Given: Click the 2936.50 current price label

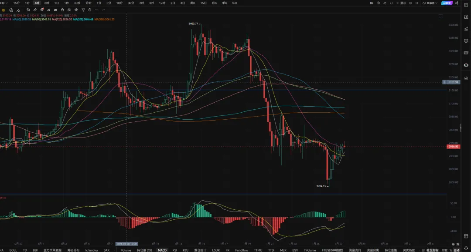Looking at the screenshot, I should click(454, 147).
